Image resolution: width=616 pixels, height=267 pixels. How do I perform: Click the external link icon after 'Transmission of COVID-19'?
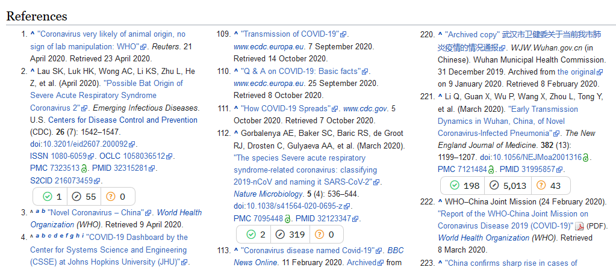343,34
